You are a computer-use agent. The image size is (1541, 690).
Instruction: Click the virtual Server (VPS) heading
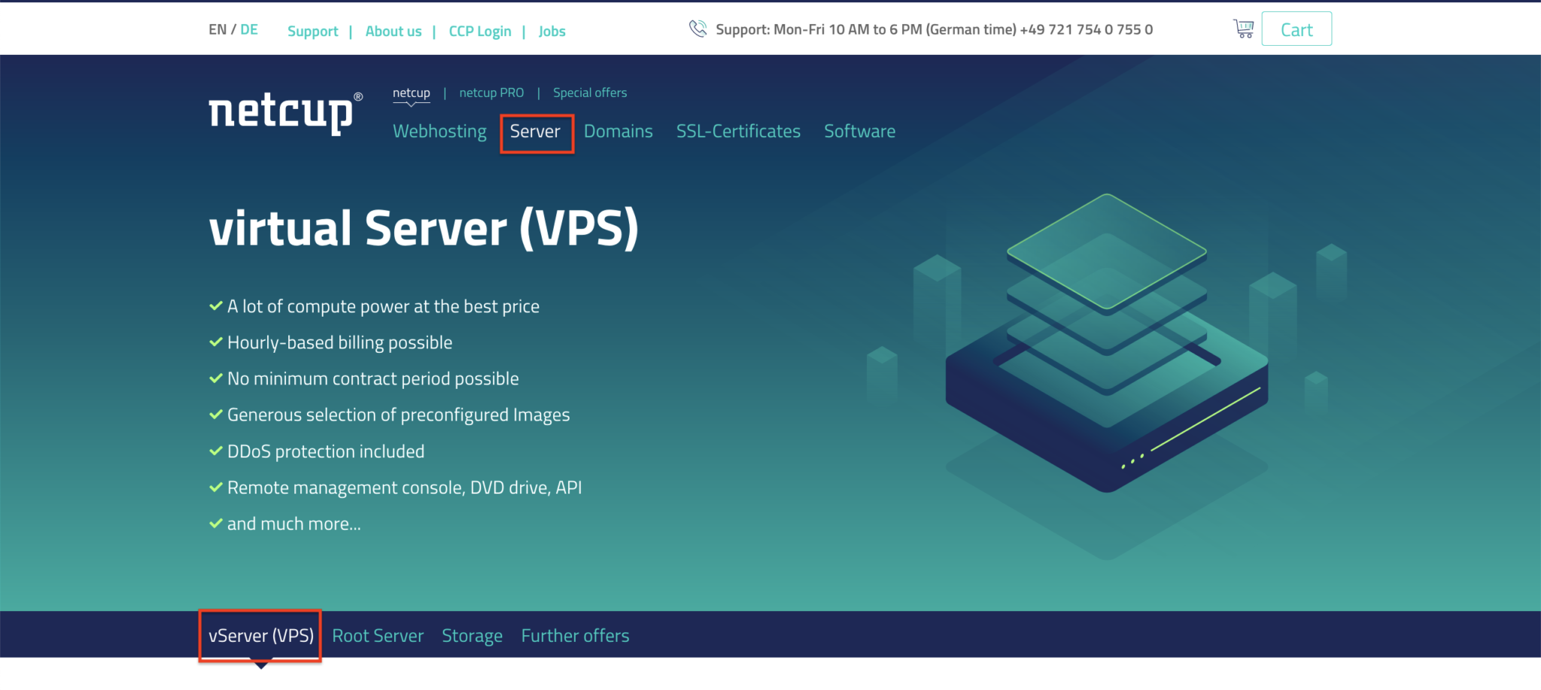coord(424,229)
